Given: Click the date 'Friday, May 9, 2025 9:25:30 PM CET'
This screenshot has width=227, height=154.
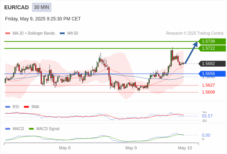Looking at the screenshot, I should [43, 19].
